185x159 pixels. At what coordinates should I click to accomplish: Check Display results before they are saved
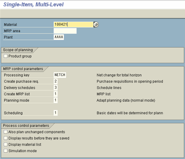click(6, 138)
